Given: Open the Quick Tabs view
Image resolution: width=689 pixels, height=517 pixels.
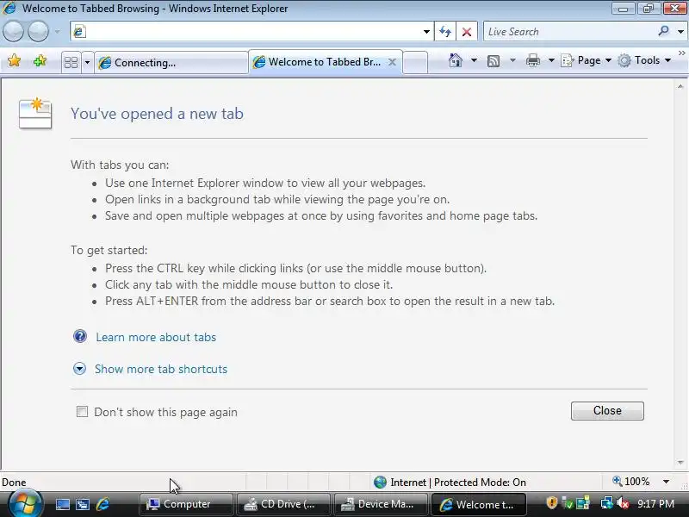Looking at the screenshot, I should [71, 62].
